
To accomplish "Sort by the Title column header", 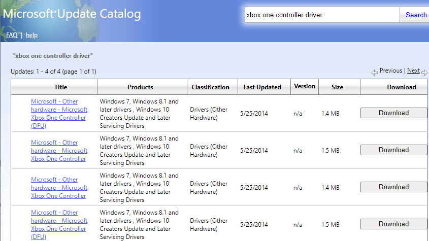I will (54, 87).
